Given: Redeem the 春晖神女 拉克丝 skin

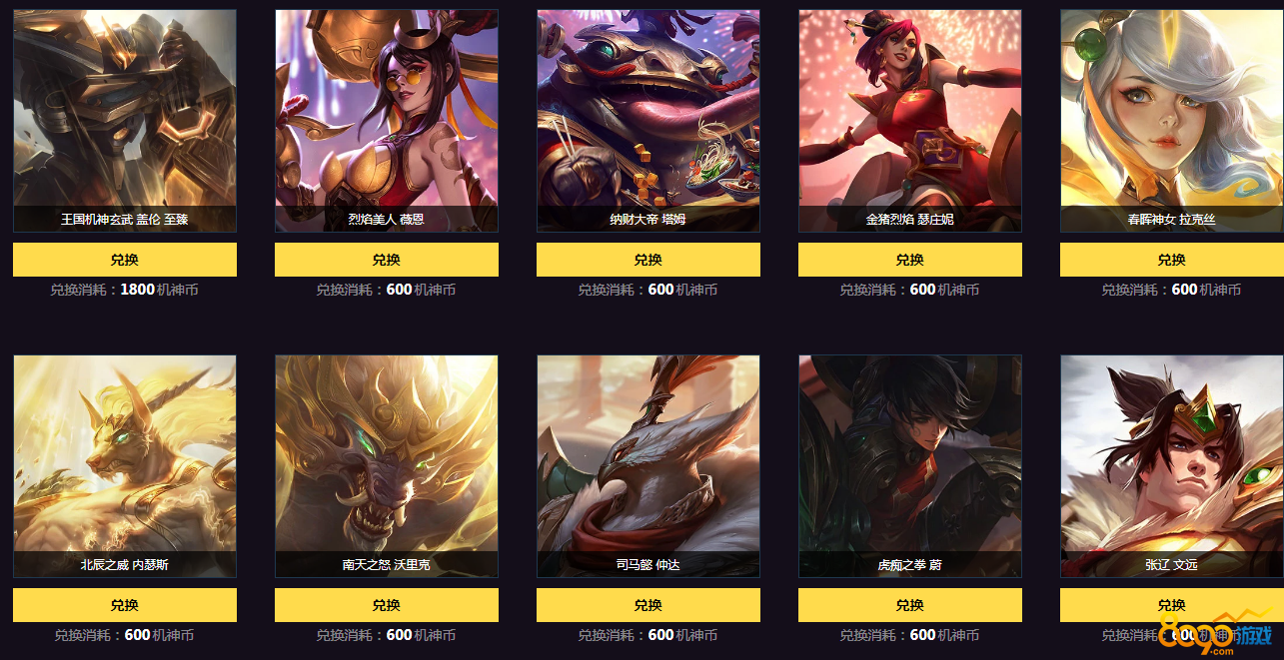Looking at the screenshot, I should (x=1172, y=260).
